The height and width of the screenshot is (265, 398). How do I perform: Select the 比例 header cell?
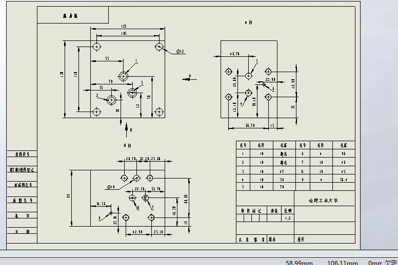(288, 211)
